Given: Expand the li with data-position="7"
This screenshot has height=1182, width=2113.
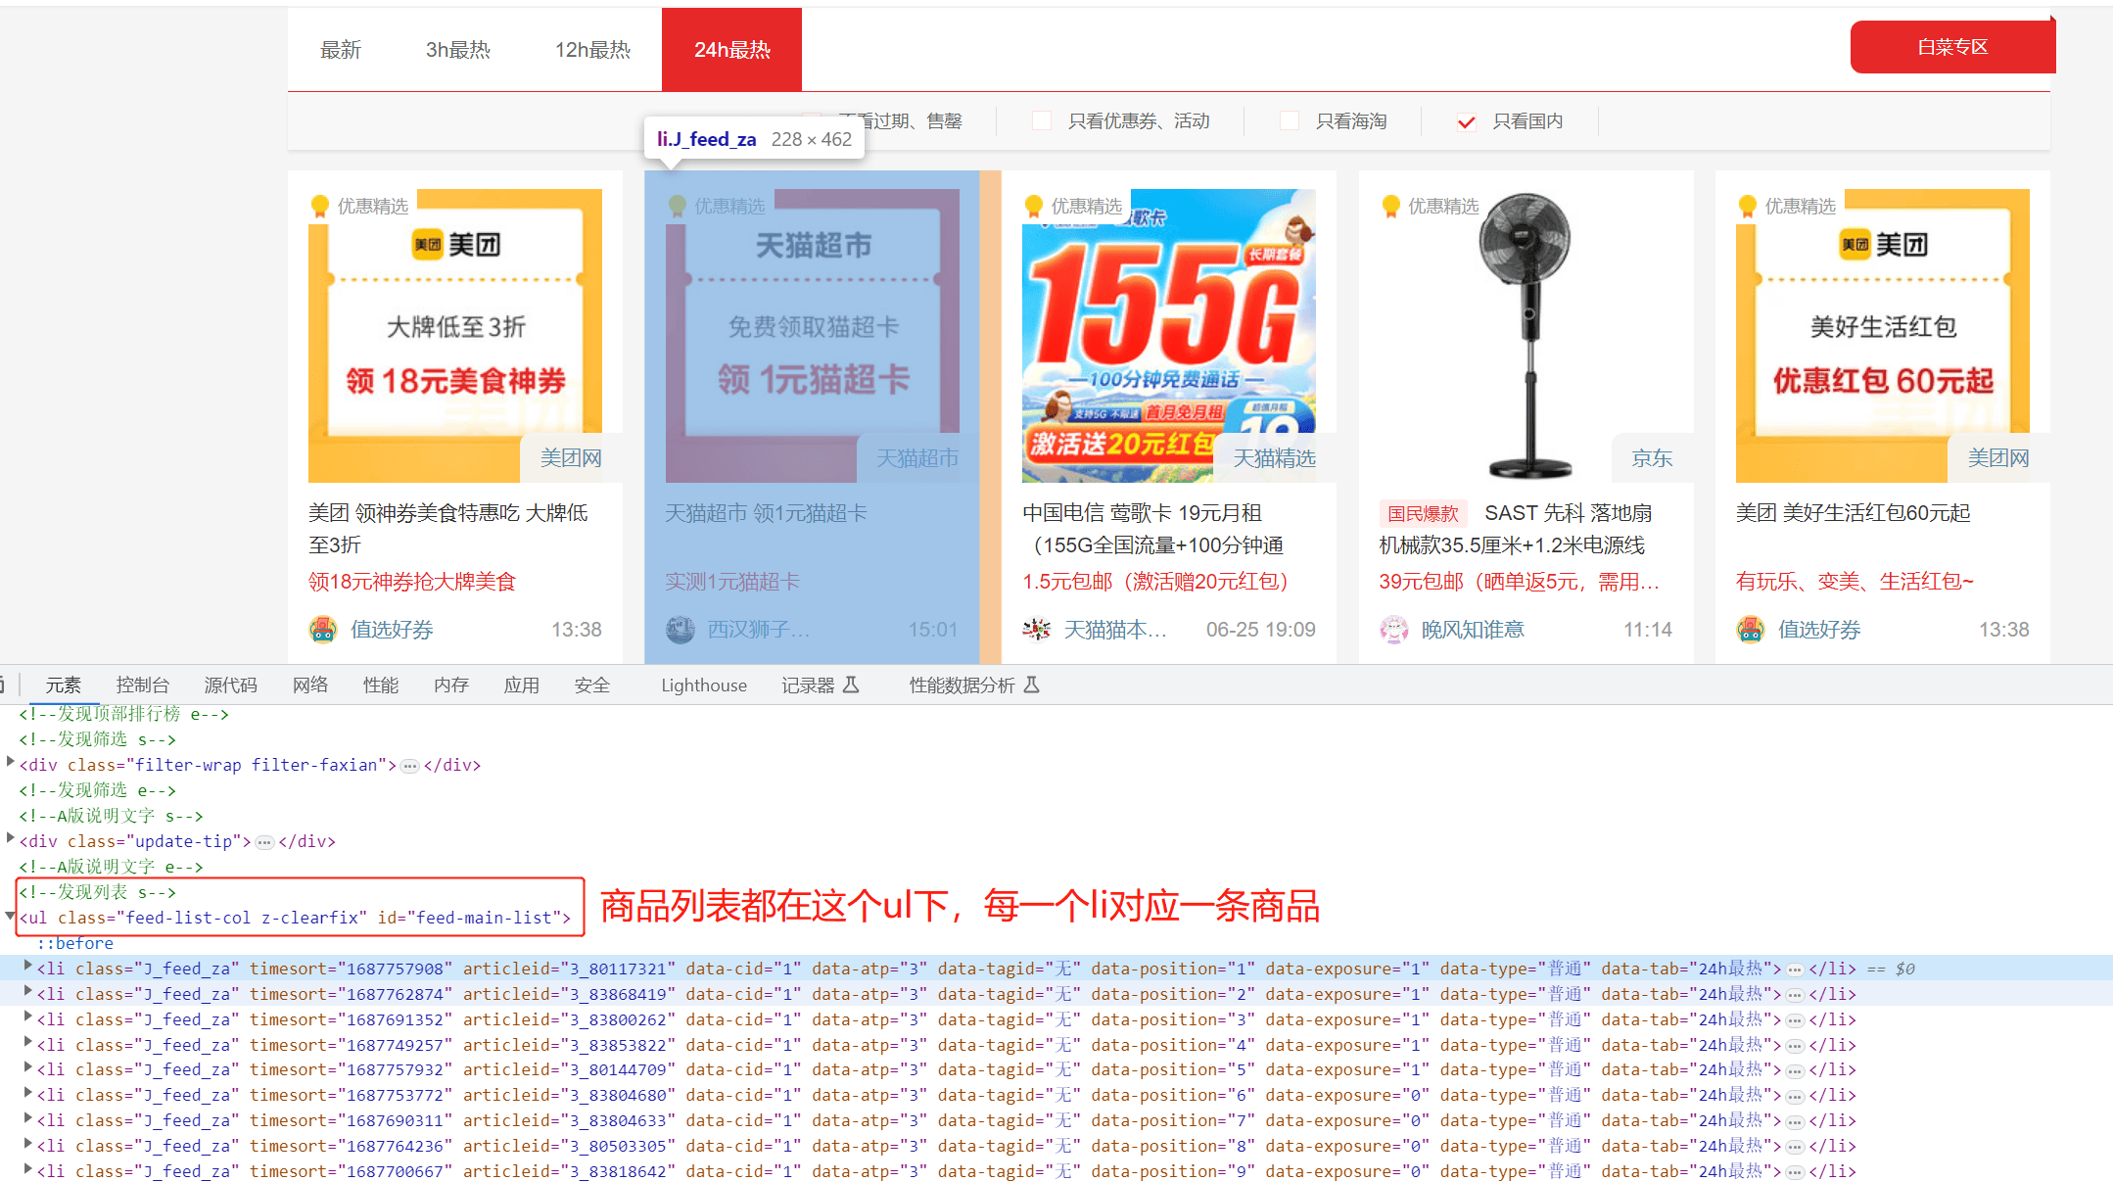Looking at the screenshot, I should pyautogui.click(x=28, y=1118).
